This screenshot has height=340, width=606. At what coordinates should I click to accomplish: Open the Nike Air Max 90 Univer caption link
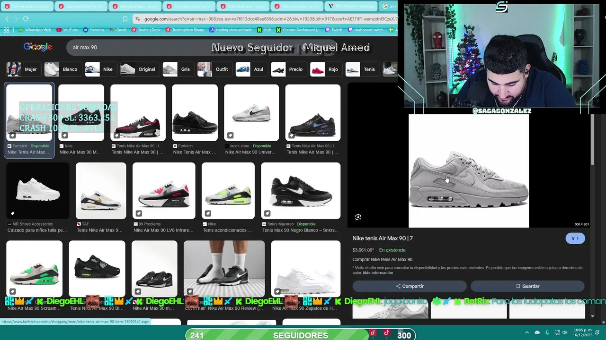pyautogui.click(x=250, y=152)
